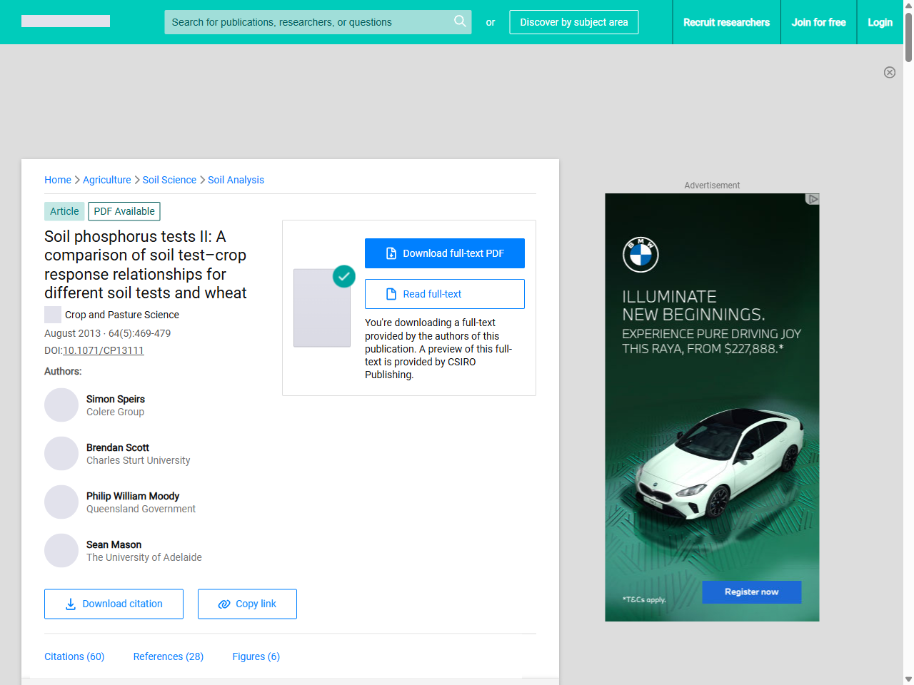Click the BMW logo in advertisement
The image size is (914, 685).
(x=641, y=255)
